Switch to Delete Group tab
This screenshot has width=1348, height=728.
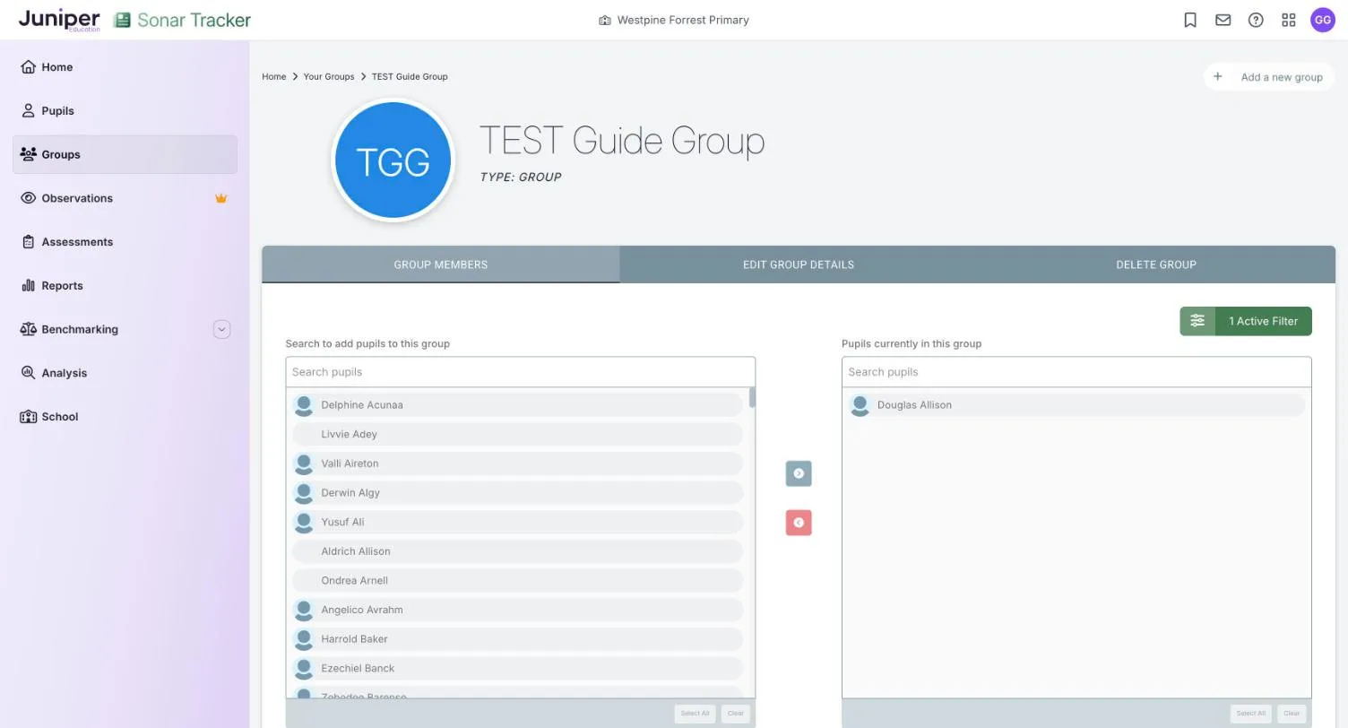click(x=1156, y=264)
